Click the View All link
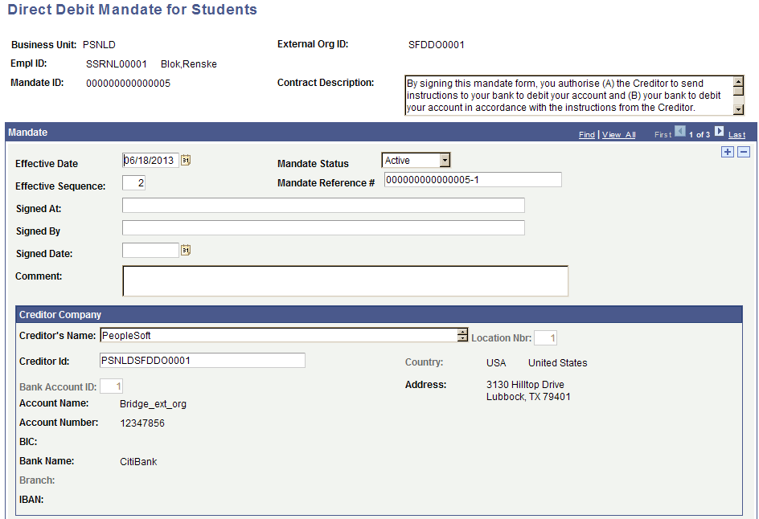Viewport: 759px width, 519px height. [x=618, y=134]
